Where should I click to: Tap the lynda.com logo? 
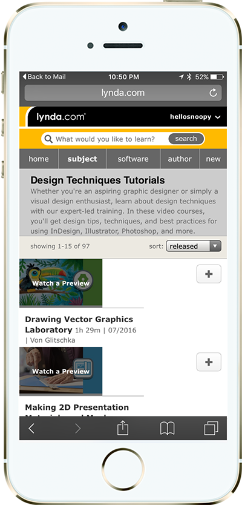coord(61,117)
